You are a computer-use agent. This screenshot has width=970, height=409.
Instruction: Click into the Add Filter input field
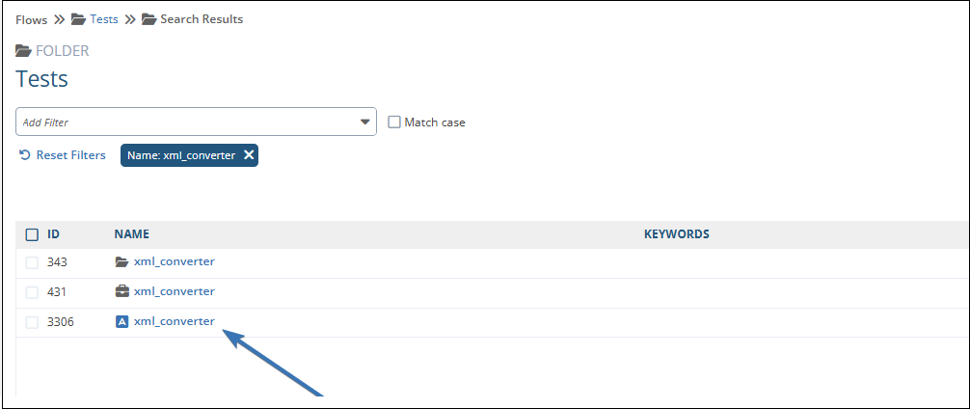point(183,123)
